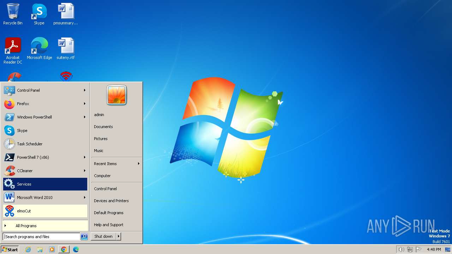The width and height of the screenshot is (452, 254).
Task: Open Default Programs
Action: (x=109, y=213)
